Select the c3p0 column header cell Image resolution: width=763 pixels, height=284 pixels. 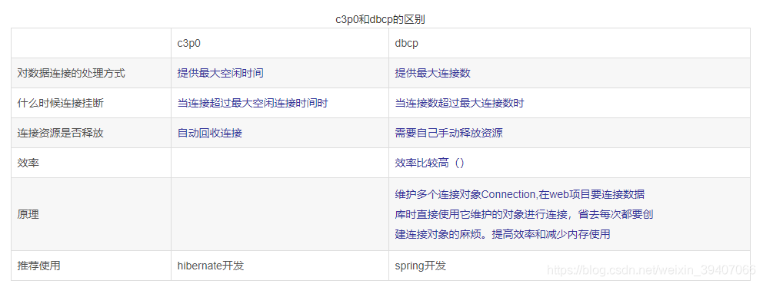pyautogui.click(x=280, y=43)
